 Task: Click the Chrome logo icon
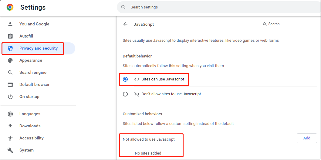point(10,7)
